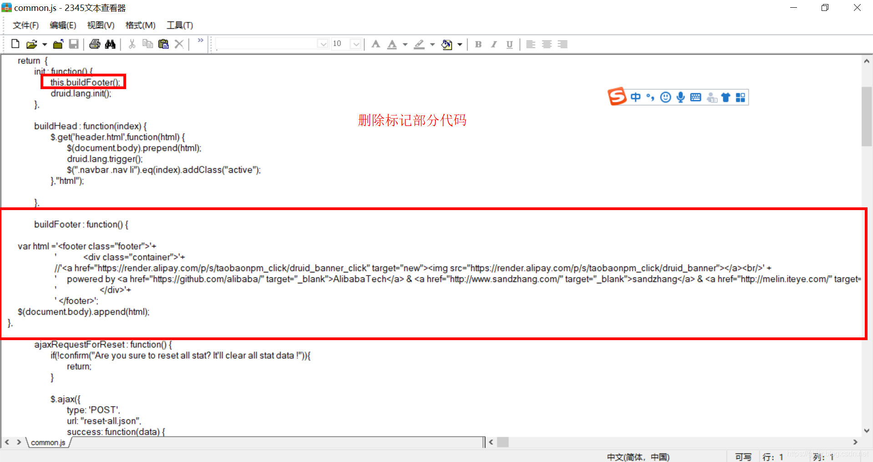This screenshot has width=873, height=462.
Task: Open the paint bucket dropdown arrow
Action: [460, 45]
